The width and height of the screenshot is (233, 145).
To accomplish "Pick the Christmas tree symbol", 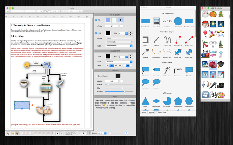I will [x=221, y=14].
